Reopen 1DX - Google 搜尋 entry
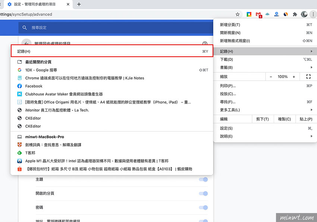The height and width of the screenshot is (222, 317). 113,70
